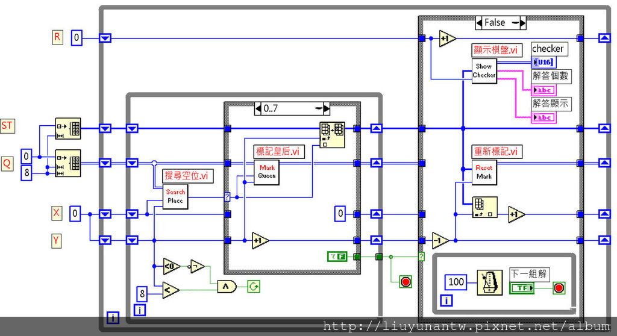This screenshot has height=336, width=617.
Task: Click the Show Checker subVI node
Action: 484,71
